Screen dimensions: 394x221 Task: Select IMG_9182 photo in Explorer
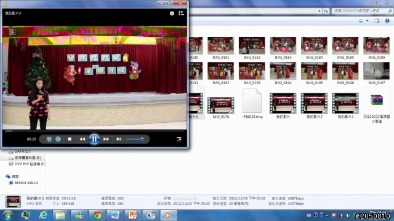point(252,45)
